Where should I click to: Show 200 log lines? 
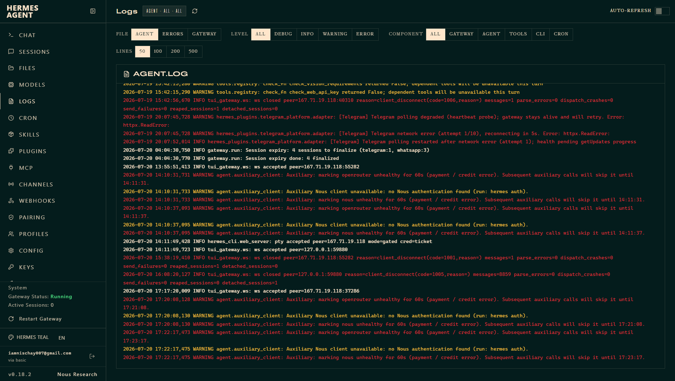[x=175, y=52]
